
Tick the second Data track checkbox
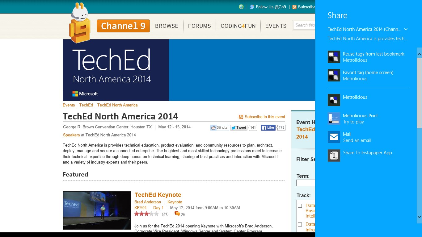[x=300, y=224]
